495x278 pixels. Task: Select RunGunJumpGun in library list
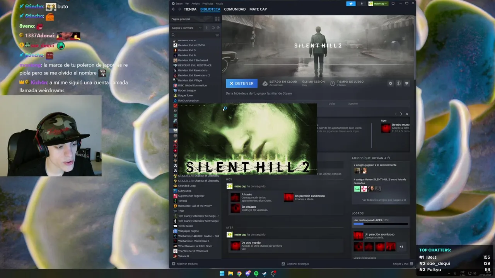(x=188, y=100)
